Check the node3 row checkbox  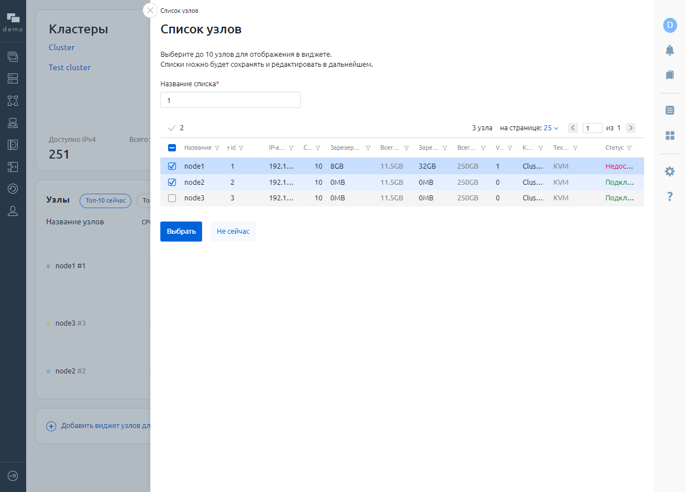coord(172,198)
